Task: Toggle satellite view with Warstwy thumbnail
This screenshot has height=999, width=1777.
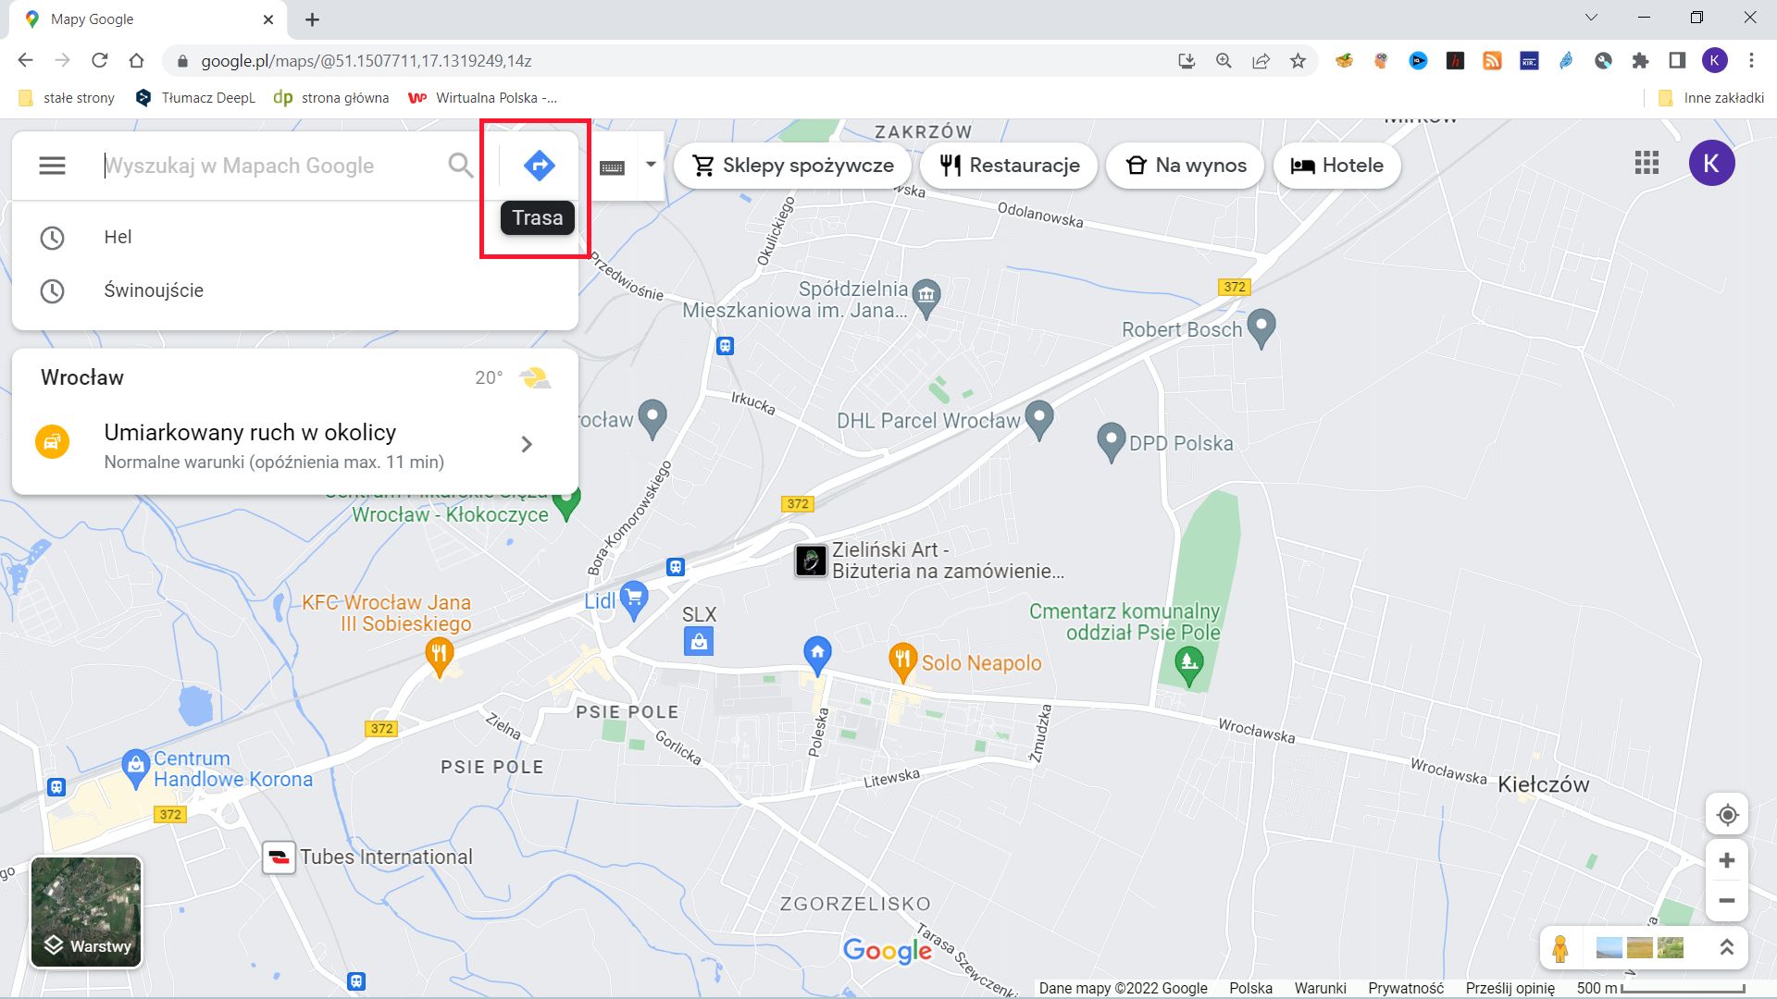Action: [x=85, y=912]
